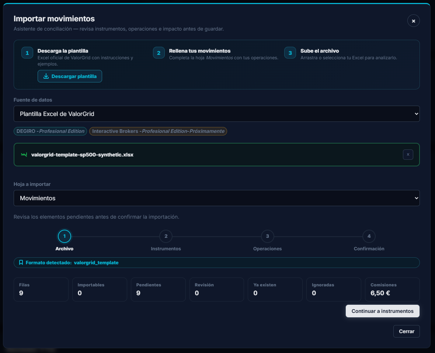Click the Sube el archivo heading
This screenshot has width=435, height=353.
(x=320, y=51)
